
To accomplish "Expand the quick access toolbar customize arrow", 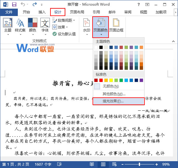I will [42, 5].
